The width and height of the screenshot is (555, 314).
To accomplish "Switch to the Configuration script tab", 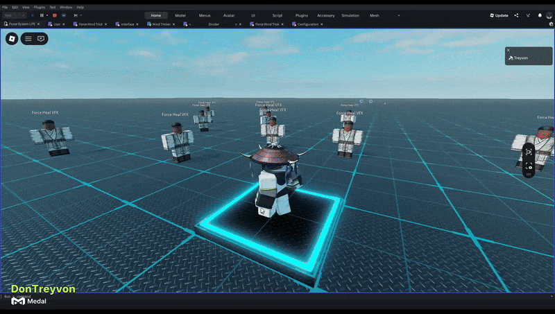I will click(307, 24).
